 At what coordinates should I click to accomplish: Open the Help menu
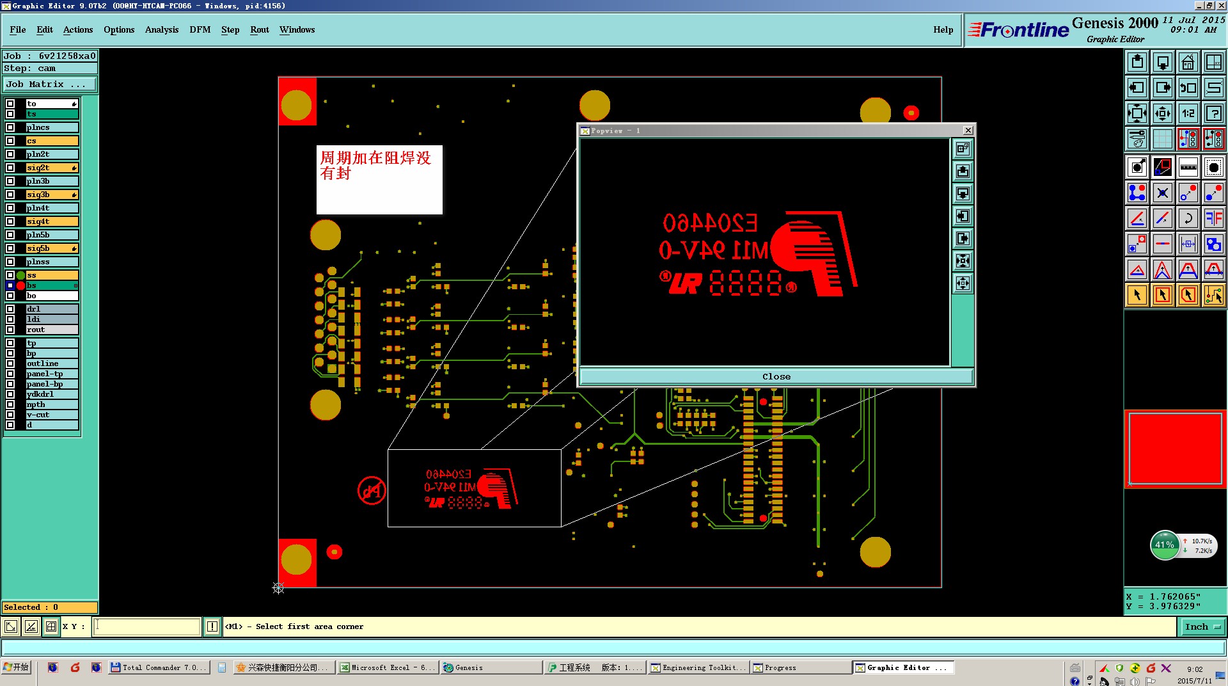pyautogui.click(x=943, y=29)
